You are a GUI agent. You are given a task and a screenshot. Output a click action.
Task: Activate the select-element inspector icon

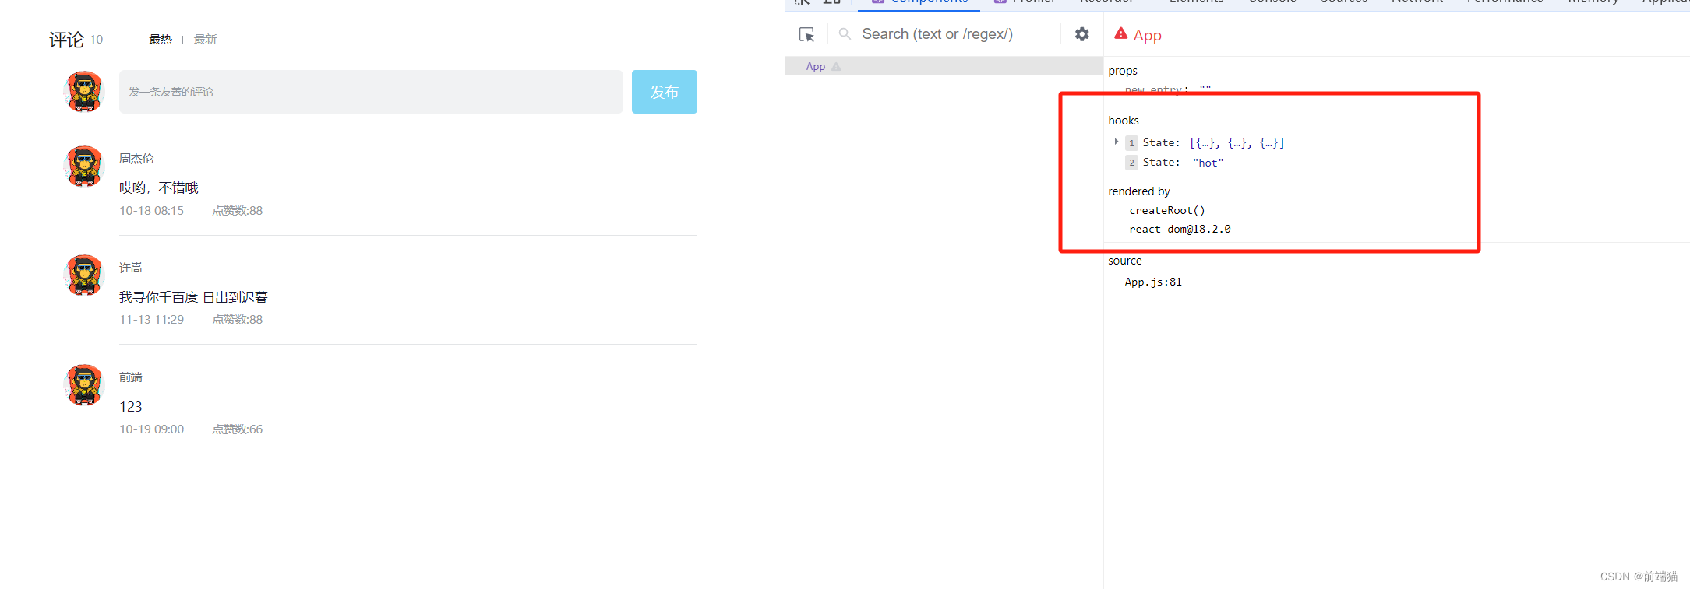tap(806, 35)
